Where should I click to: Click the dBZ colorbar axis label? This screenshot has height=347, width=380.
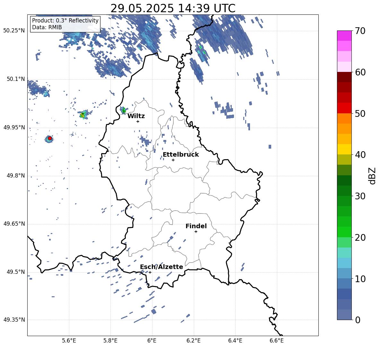point(372,176)
